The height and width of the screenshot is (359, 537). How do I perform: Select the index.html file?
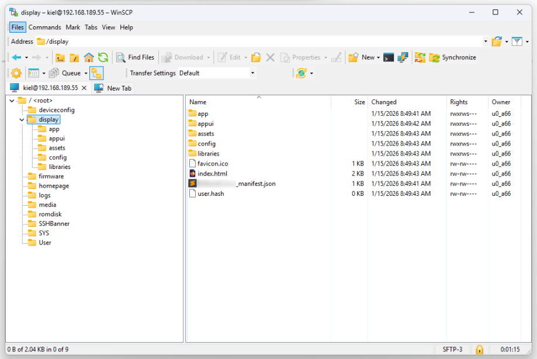(x=212, y=174)
